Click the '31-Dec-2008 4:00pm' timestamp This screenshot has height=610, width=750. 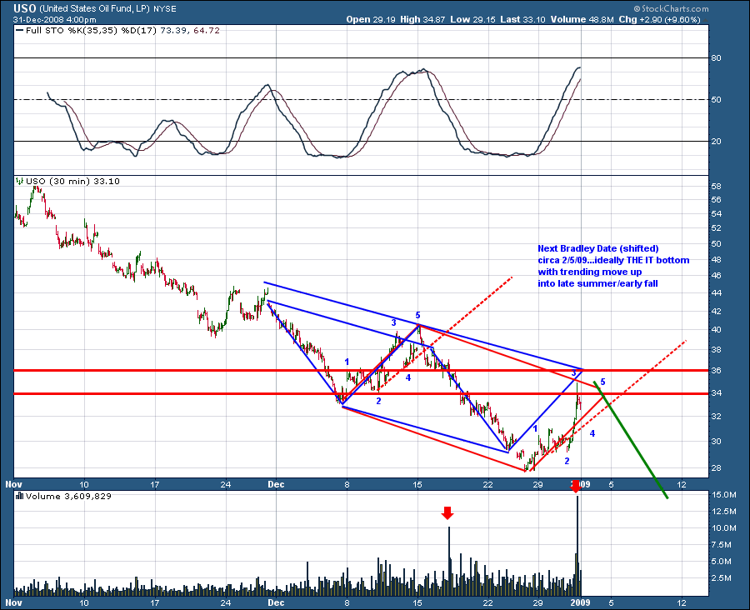tap(54, 20)
